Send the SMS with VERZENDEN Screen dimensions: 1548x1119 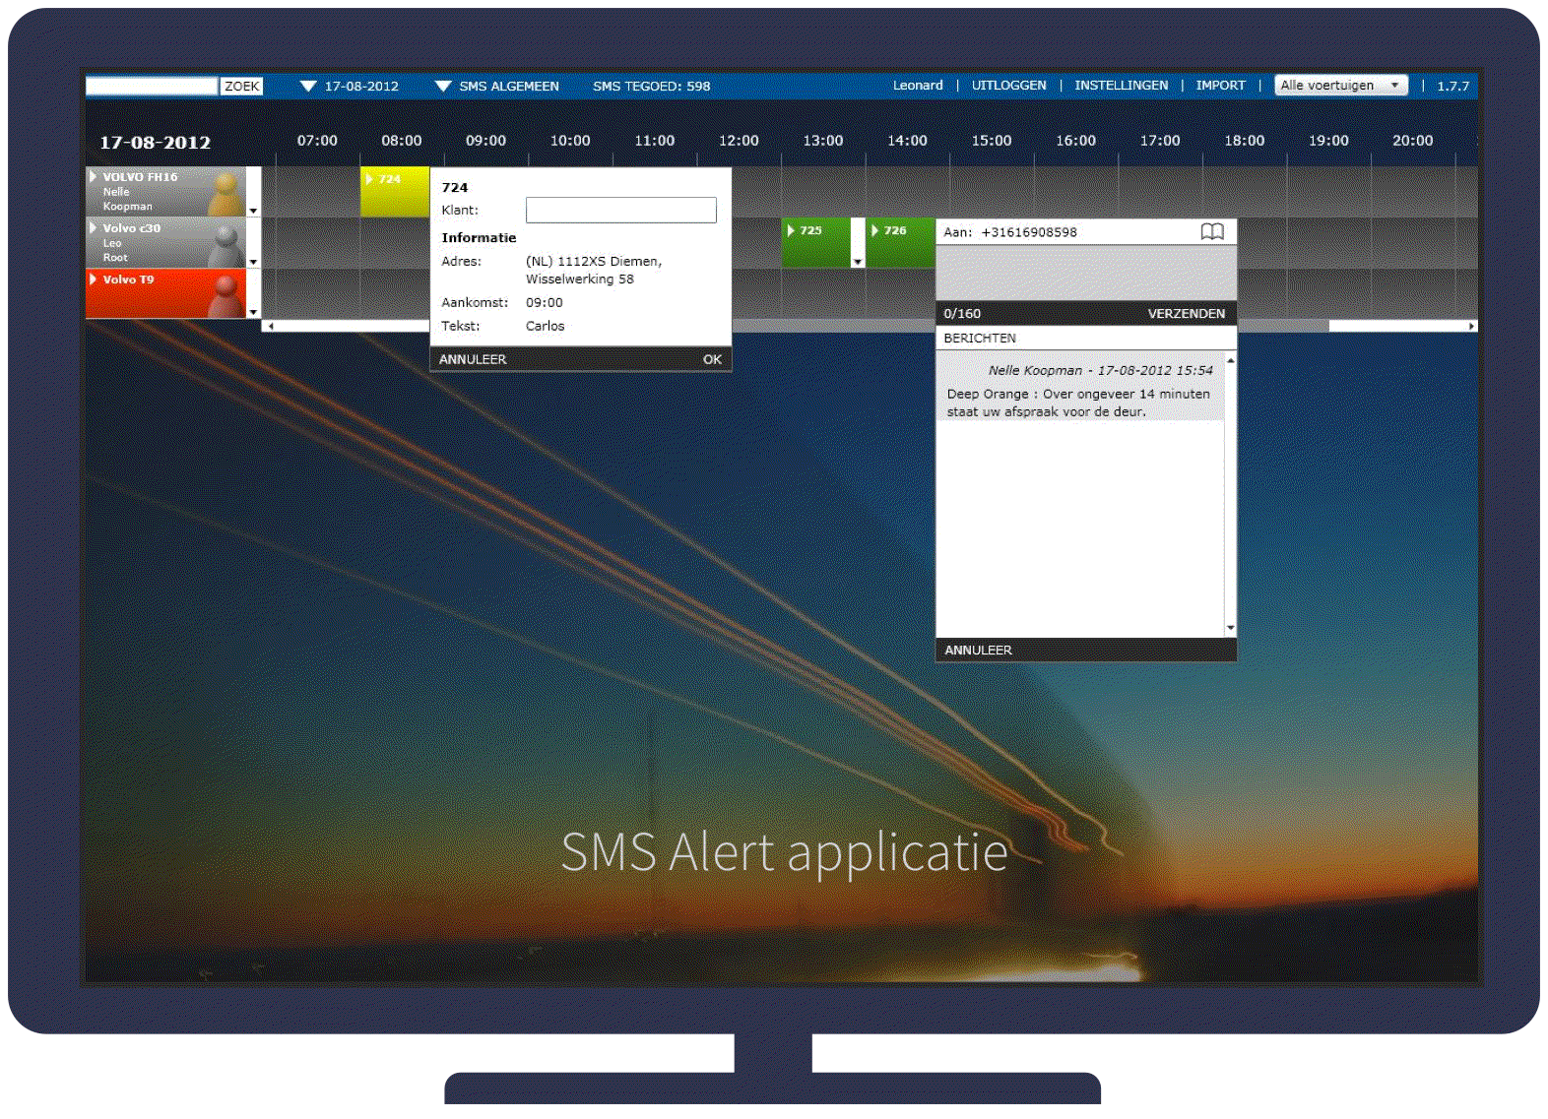[1186, 314]
